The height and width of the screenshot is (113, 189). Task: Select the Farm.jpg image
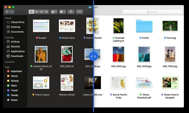pos(170,26)
